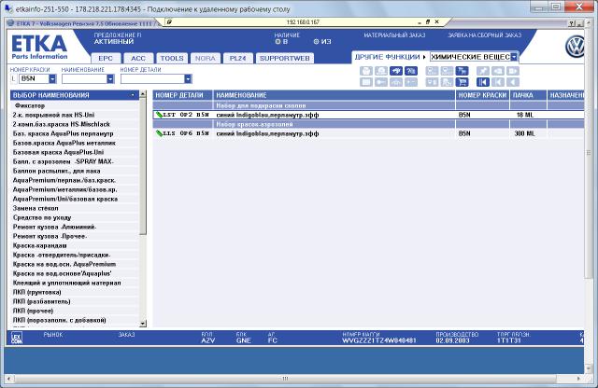Click the green paint icon beside LST 0P2 B5N
The image size is (598, 388).
pos(159,115)
